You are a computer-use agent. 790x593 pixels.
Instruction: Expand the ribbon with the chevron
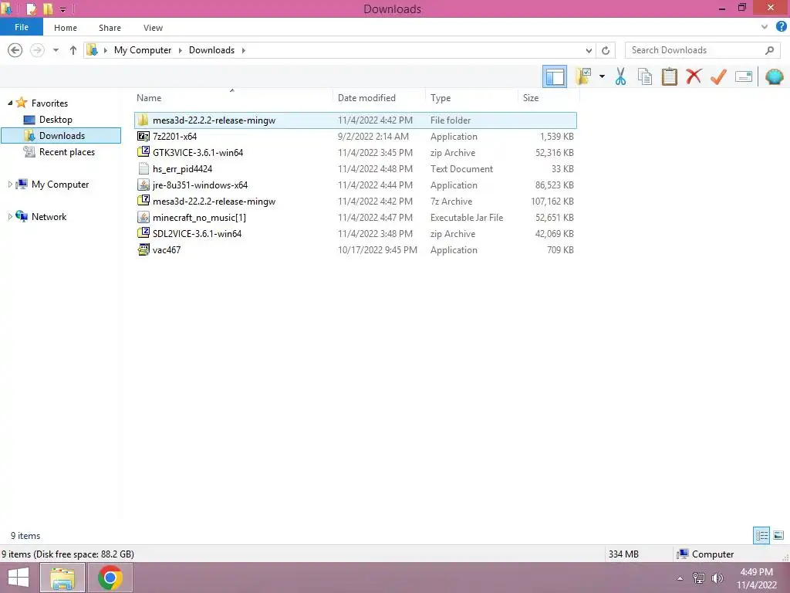point(765,27)
